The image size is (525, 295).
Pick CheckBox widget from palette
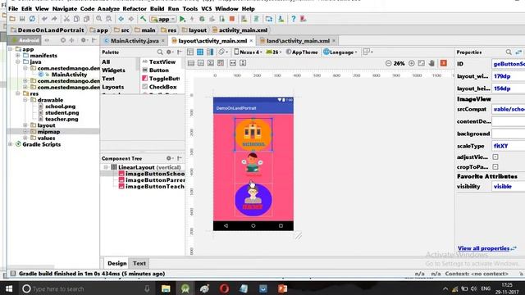click(x=159, y=87)
